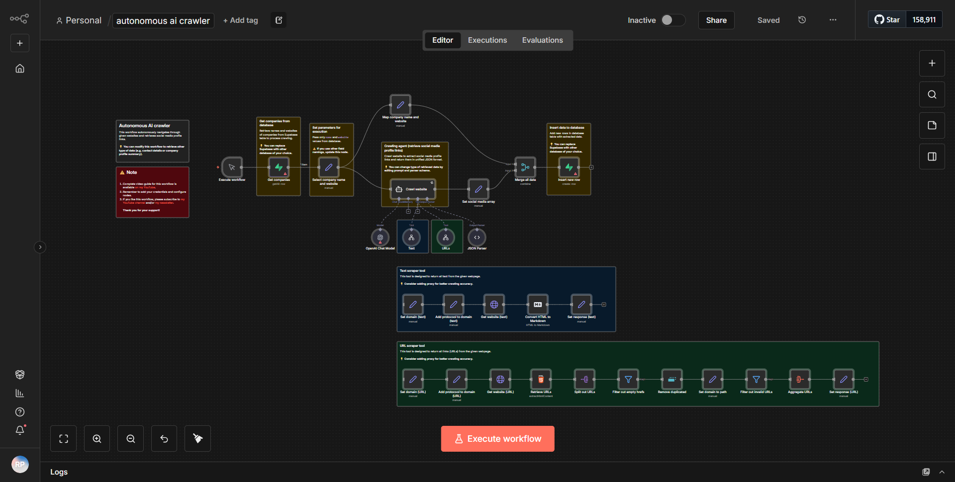Viewport: 955px width, 482px height.
Task: Tidy up workflow with the broom icon
Action: pos(197,438)
